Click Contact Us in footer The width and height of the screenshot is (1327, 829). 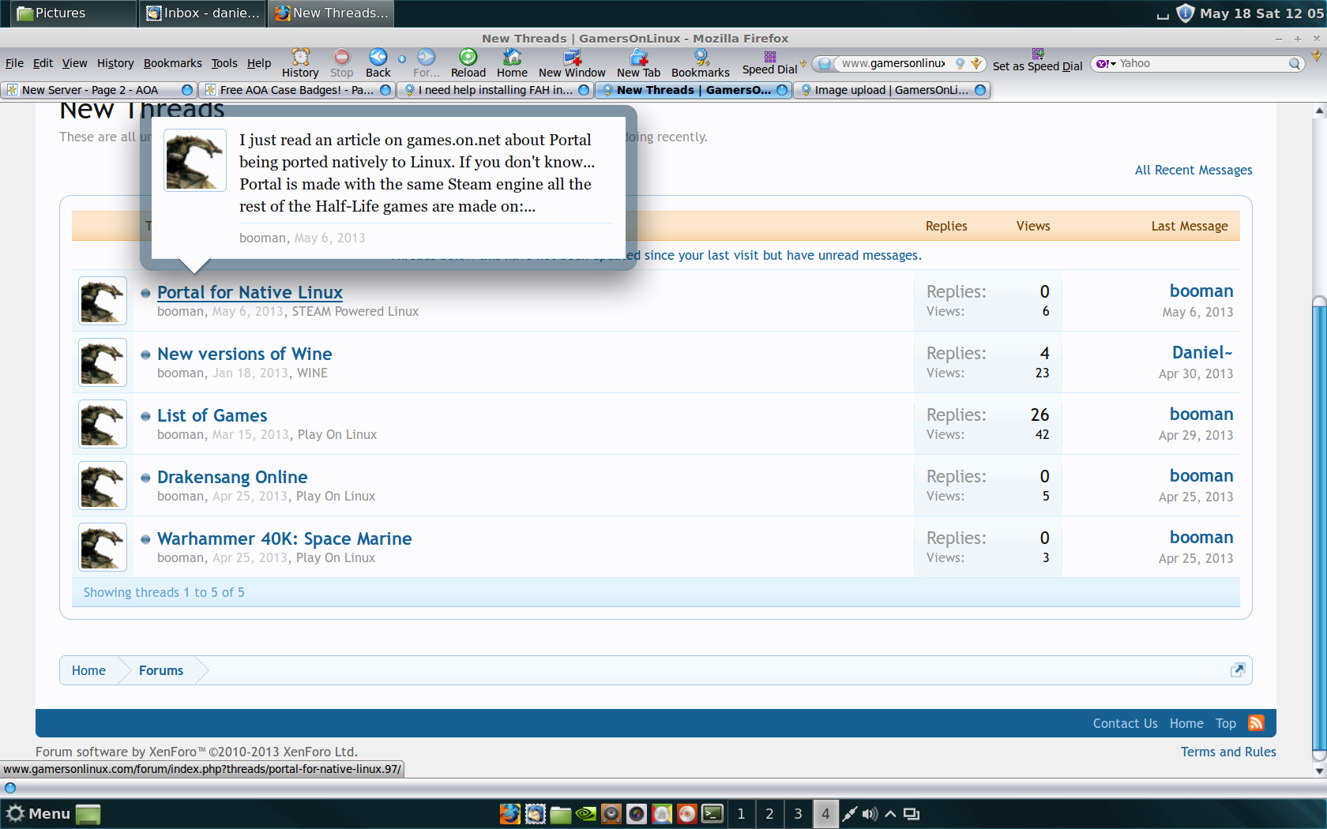click(x=1125, y=723)
